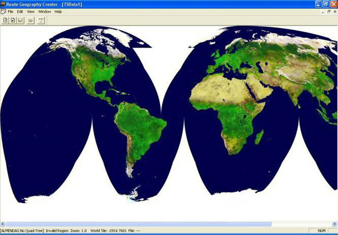Expand the Window menu
Screen dimensions: 338x235
pyautogui.click(x=44, y=12)
